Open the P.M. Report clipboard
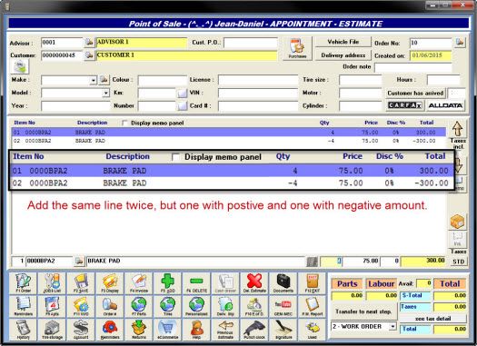Screen dimensions: 477x346 [313, 306]
